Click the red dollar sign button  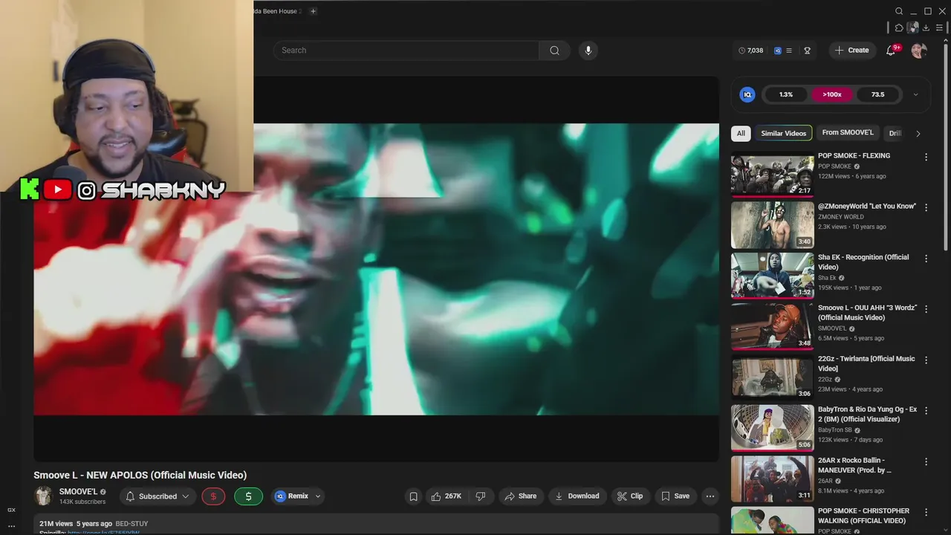(213, 496)
